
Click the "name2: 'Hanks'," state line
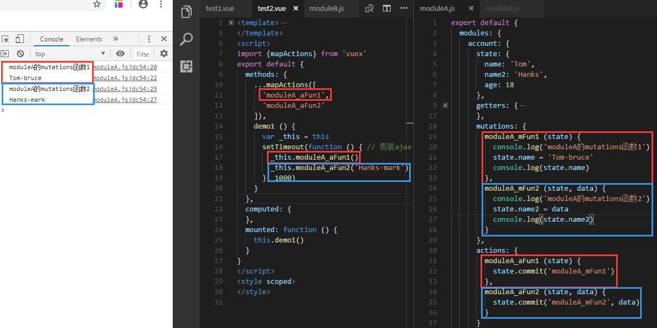click(x=516, y=74)
